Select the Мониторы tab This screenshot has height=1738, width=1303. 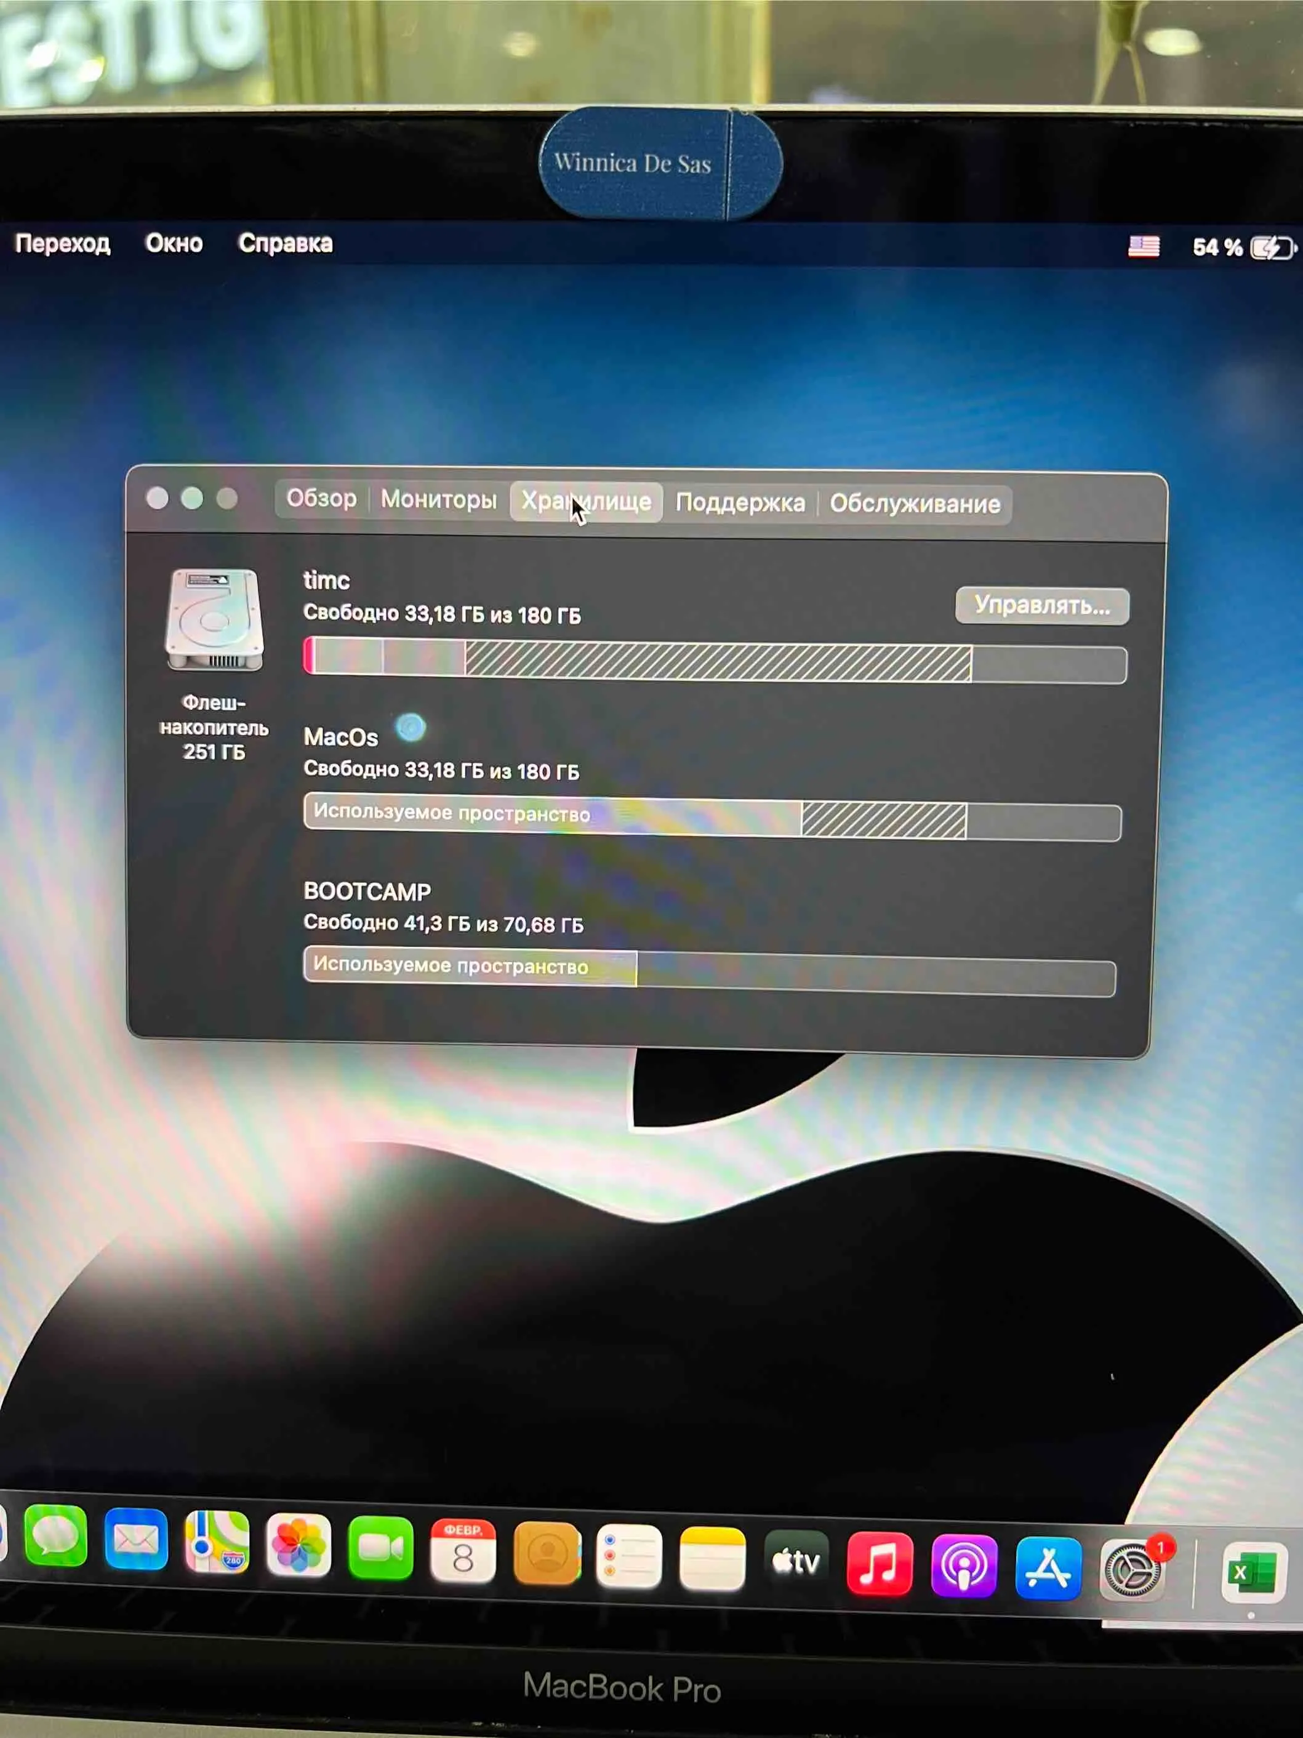coord(438,500)
